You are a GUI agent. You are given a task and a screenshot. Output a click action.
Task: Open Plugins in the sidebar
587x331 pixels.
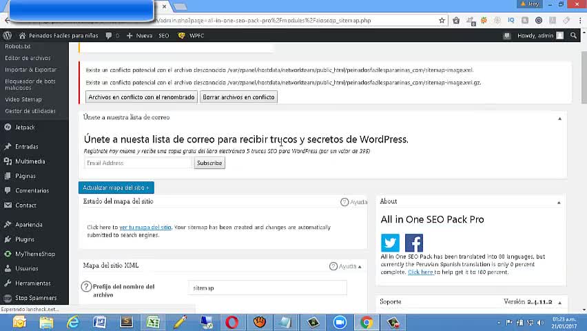24,239
